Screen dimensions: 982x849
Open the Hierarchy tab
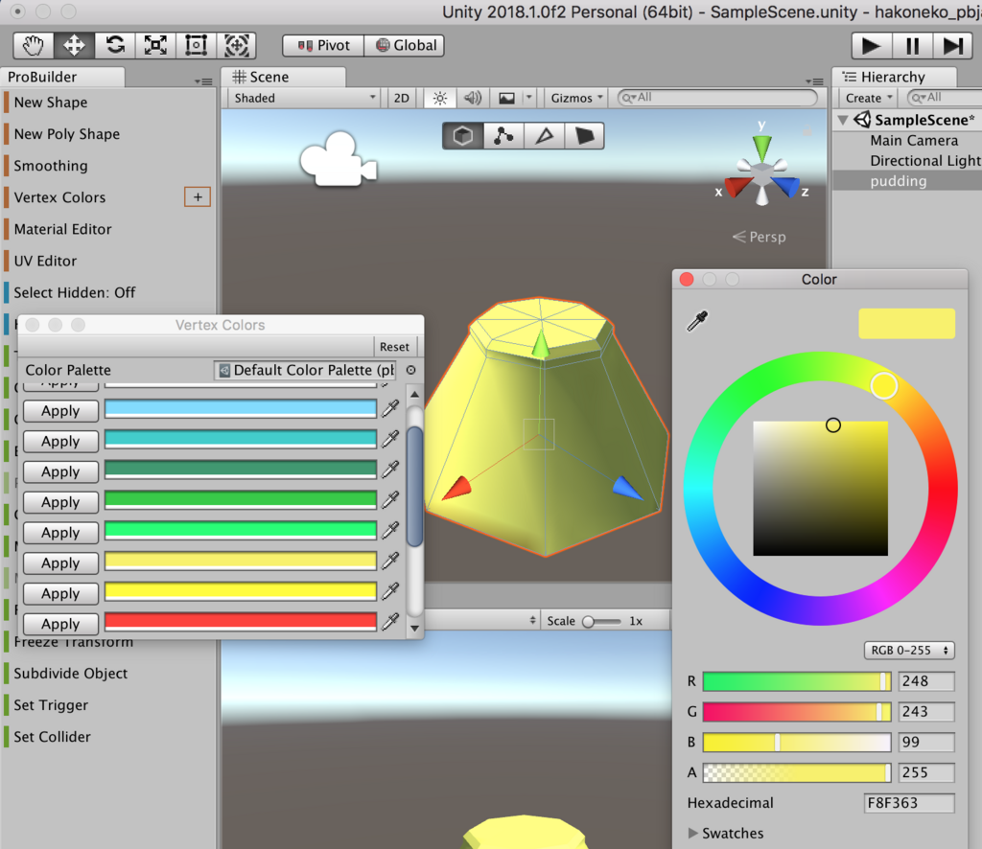tap(895, 77)
